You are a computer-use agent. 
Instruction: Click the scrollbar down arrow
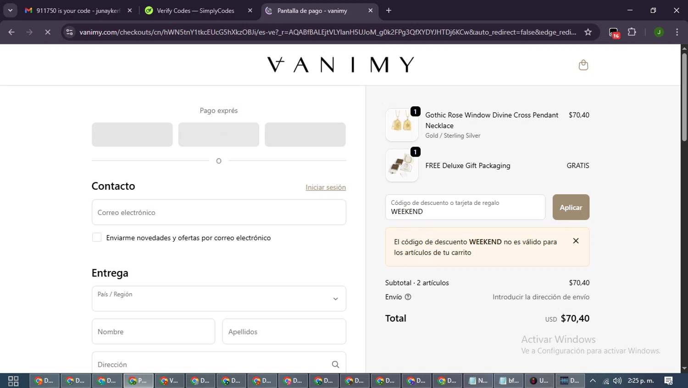(x=684, y=368)
